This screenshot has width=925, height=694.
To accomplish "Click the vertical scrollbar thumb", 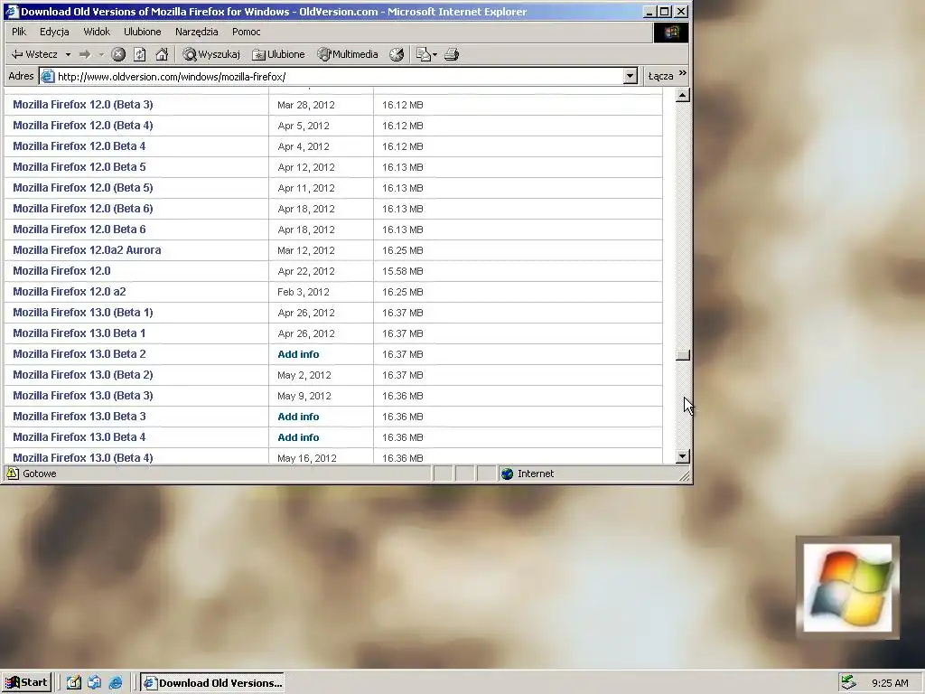I will tap(683, 354).
